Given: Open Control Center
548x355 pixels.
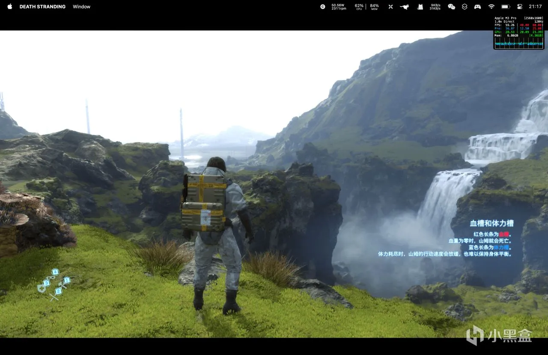Looking at the screenshot, I should pos(520,7).
